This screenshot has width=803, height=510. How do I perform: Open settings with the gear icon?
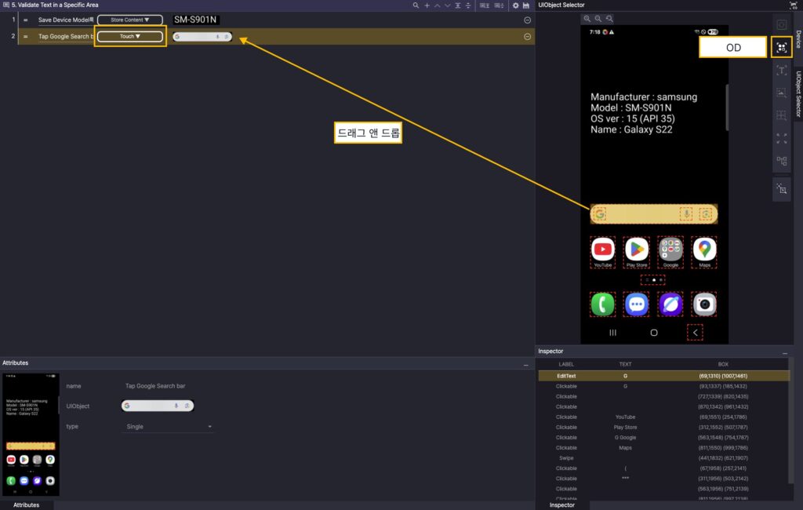click(515, 5)
